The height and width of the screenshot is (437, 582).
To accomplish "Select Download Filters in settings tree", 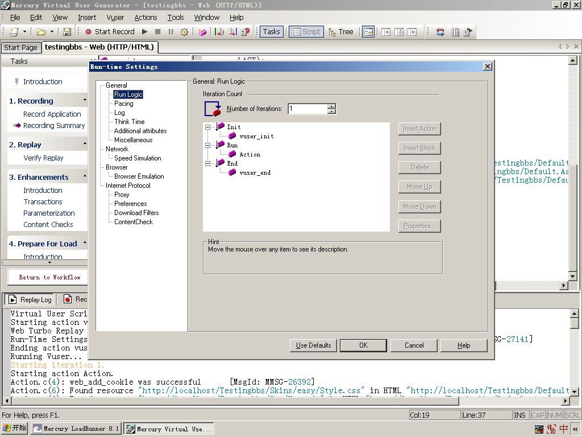I will point(136,213).
